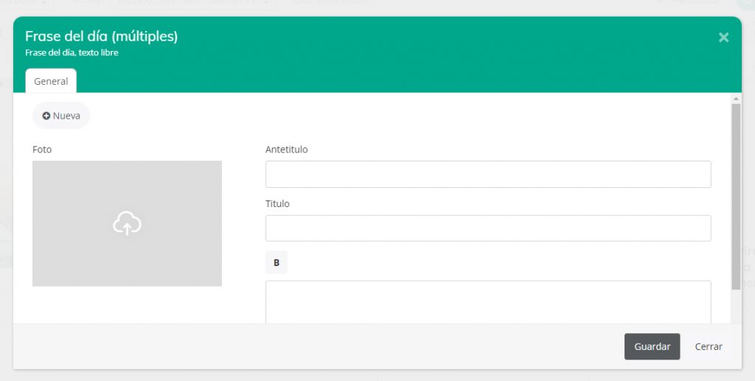Click the subtitle Frase del día, texto libre

pos(72,53)
